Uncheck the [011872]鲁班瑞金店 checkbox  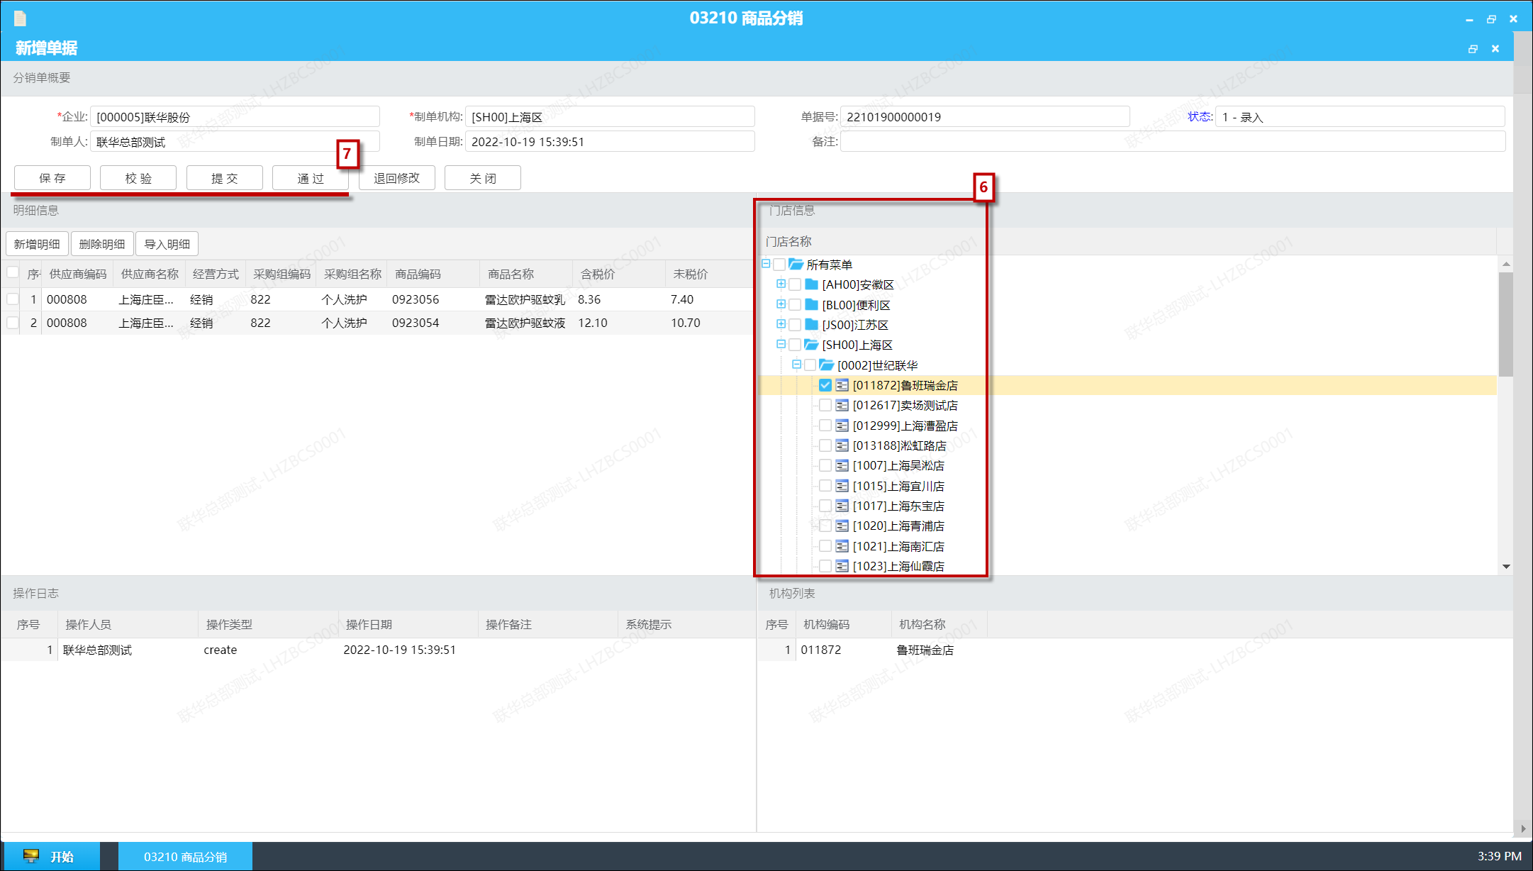point(825,385)
